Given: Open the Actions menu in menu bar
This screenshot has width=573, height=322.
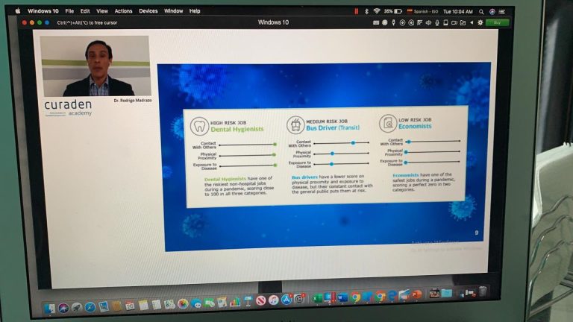Looking at the screenshot, I should point(123,11).
